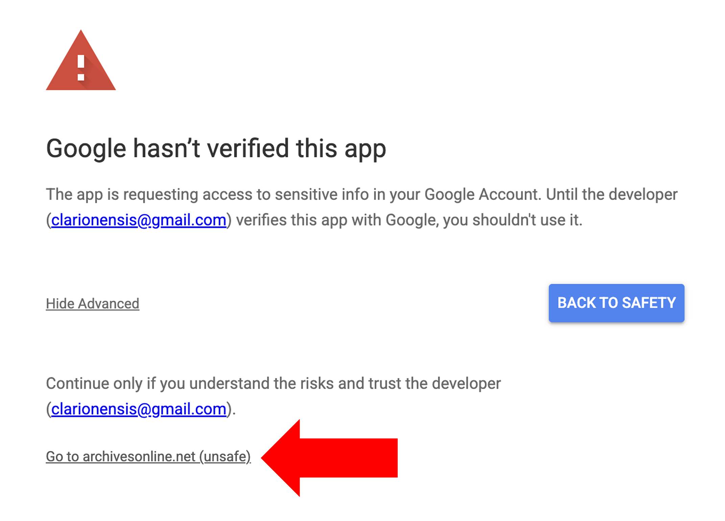Click the 'Until the developer' text
The height and width of the screenshot is (521, 725).
point(611,194)
